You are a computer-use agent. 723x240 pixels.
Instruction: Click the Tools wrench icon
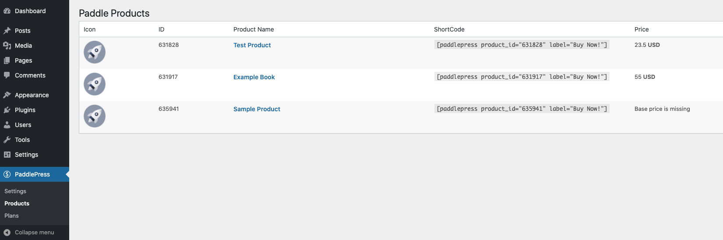click(7, 140)
